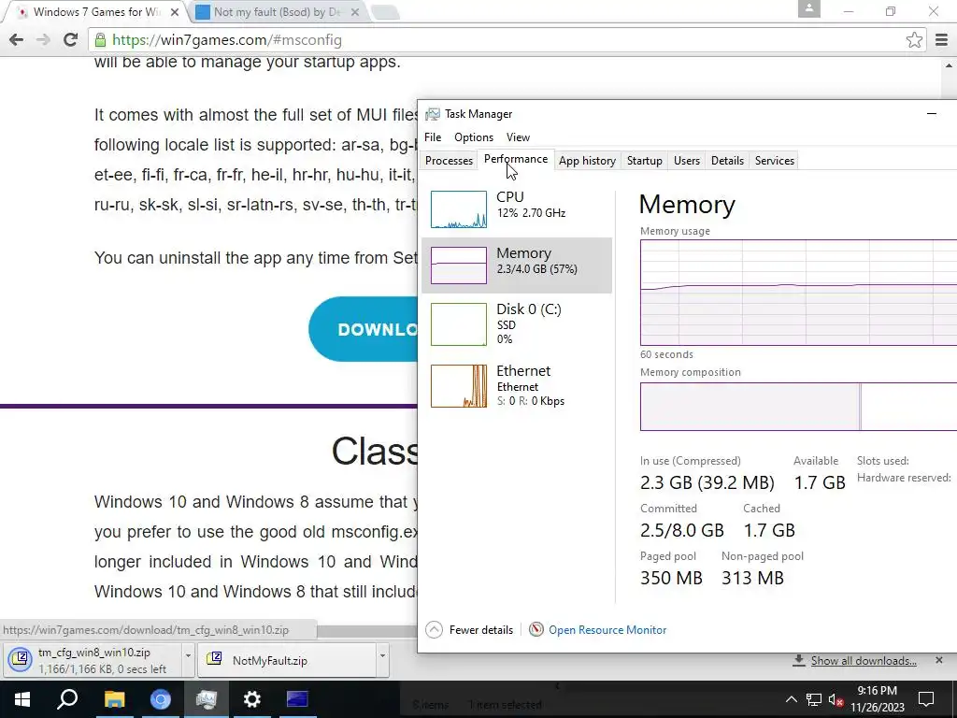This screenshot has height=718, width=957.
Task: Switch to the App history tab
Action: pos(587,161)
